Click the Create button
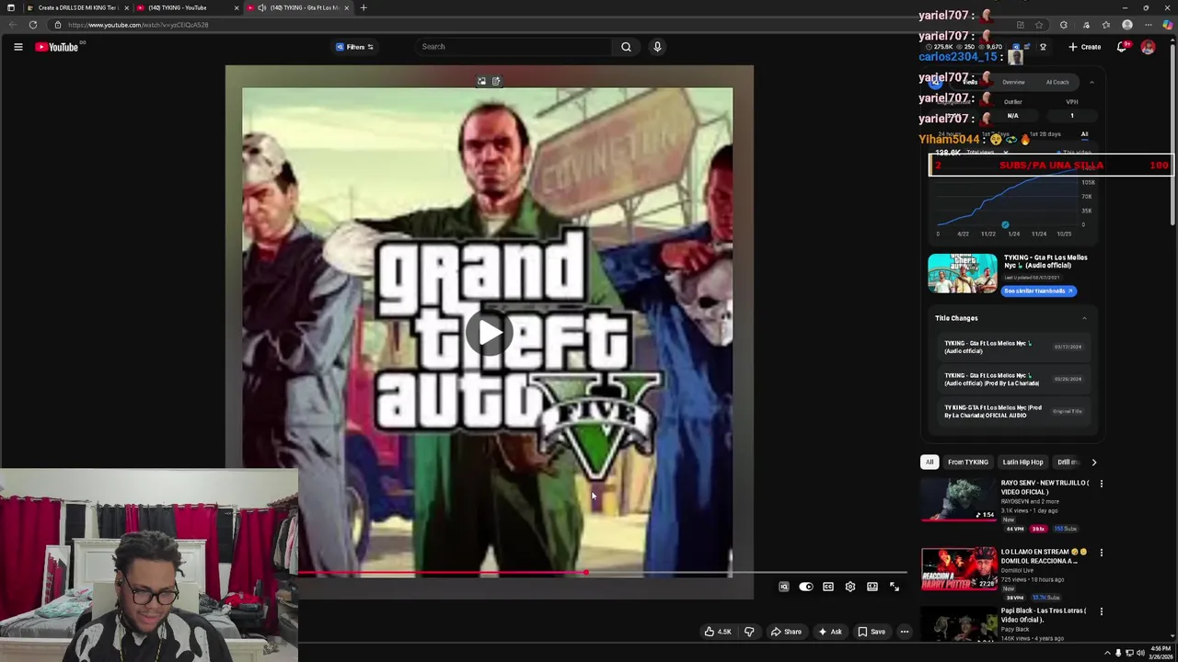 [1085, 47]
